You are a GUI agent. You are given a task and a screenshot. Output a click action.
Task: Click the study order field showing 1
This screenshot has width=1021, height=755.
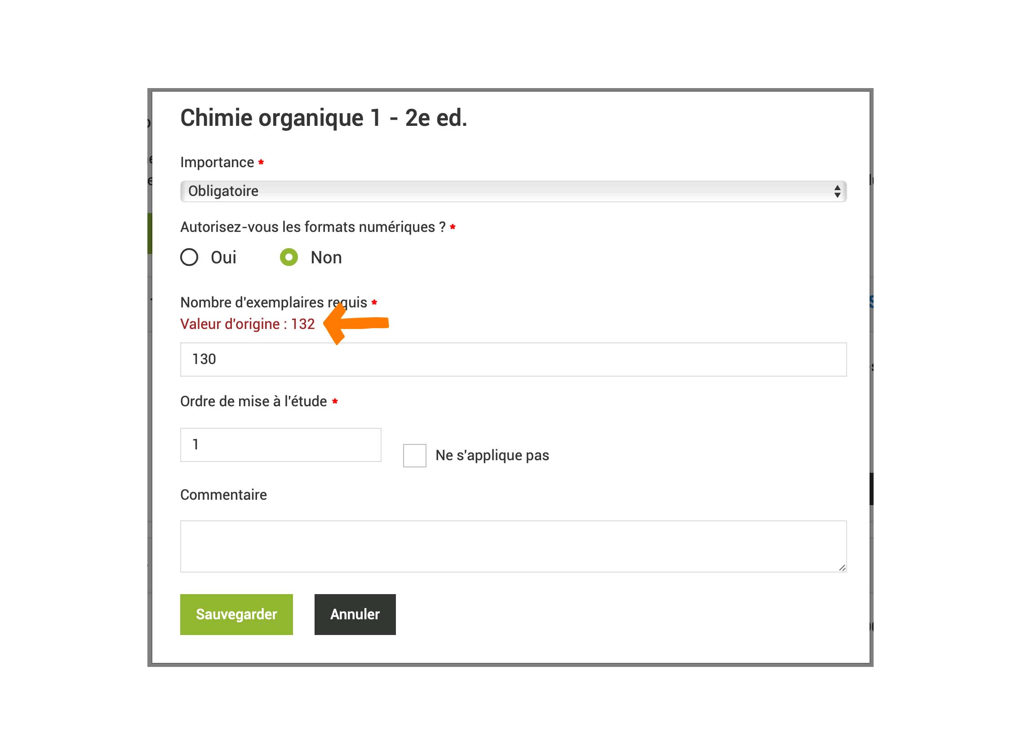point(280,444)
